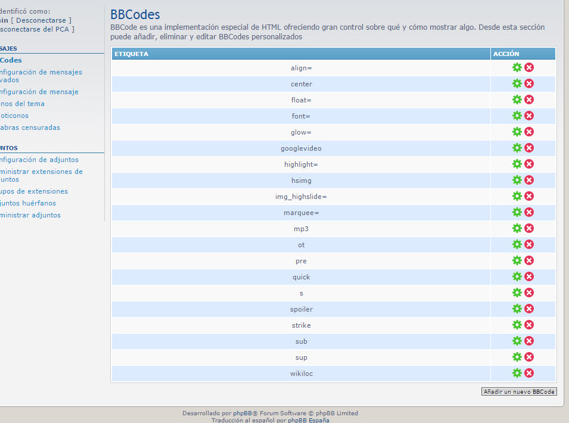The image size is (569, 423).
Task: Open edit gear for img_highslide=
Action: tap(517, 196)
